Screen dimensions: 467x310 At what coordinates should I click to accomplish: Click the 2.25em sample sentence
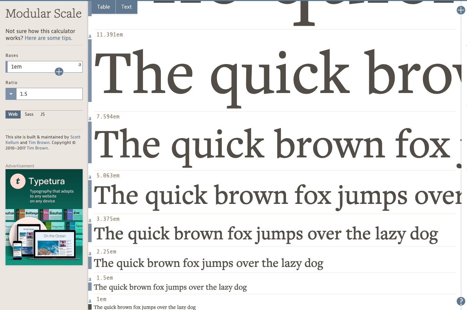pyautogui.click(x=208, y=263)
